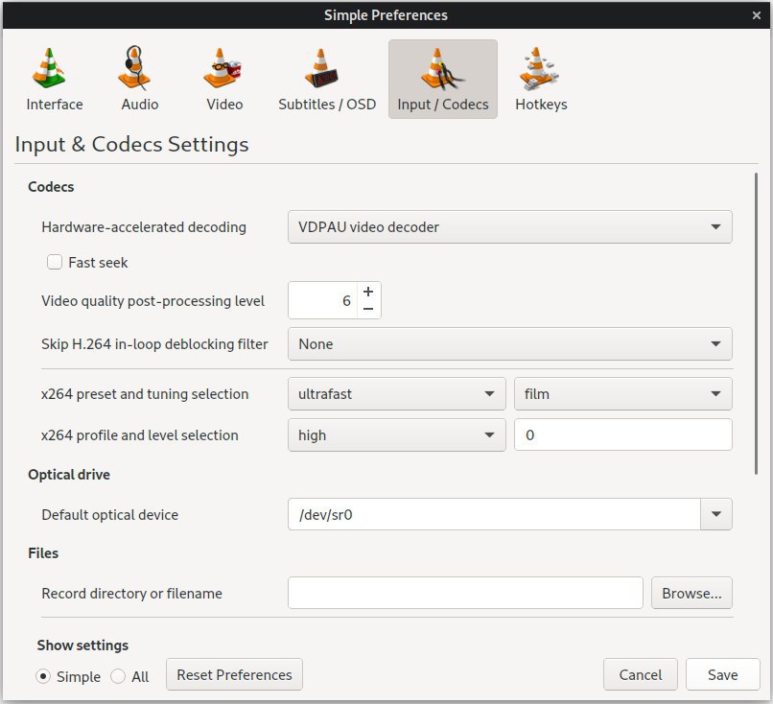Switch to the Hotkeys tab label
773x704 pixels.
[541, 105]
